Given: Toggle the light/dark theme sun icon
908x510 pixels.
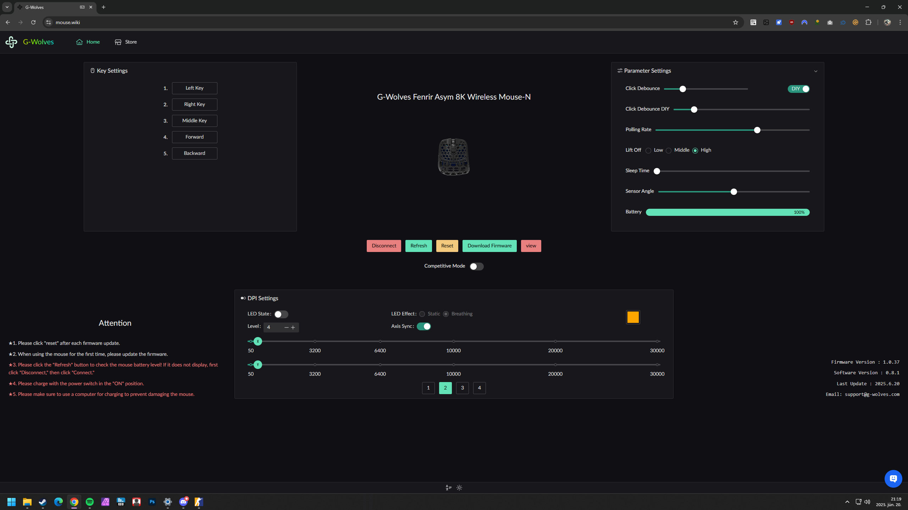Looking at the screenshot, I should pyautogui.click(x=459, y=488).
